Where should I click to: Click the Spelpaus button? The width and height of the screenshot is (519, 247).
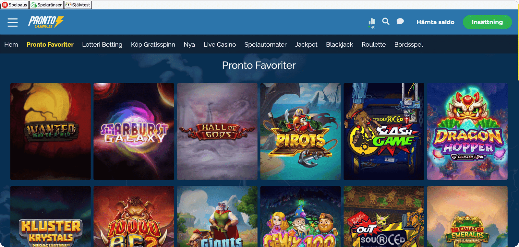(x=15, y=5)
